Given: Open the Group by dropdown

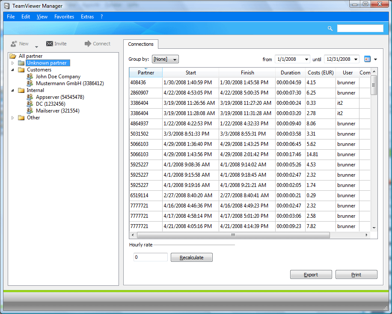Looking at the screenshot, I should click(165, 59).
